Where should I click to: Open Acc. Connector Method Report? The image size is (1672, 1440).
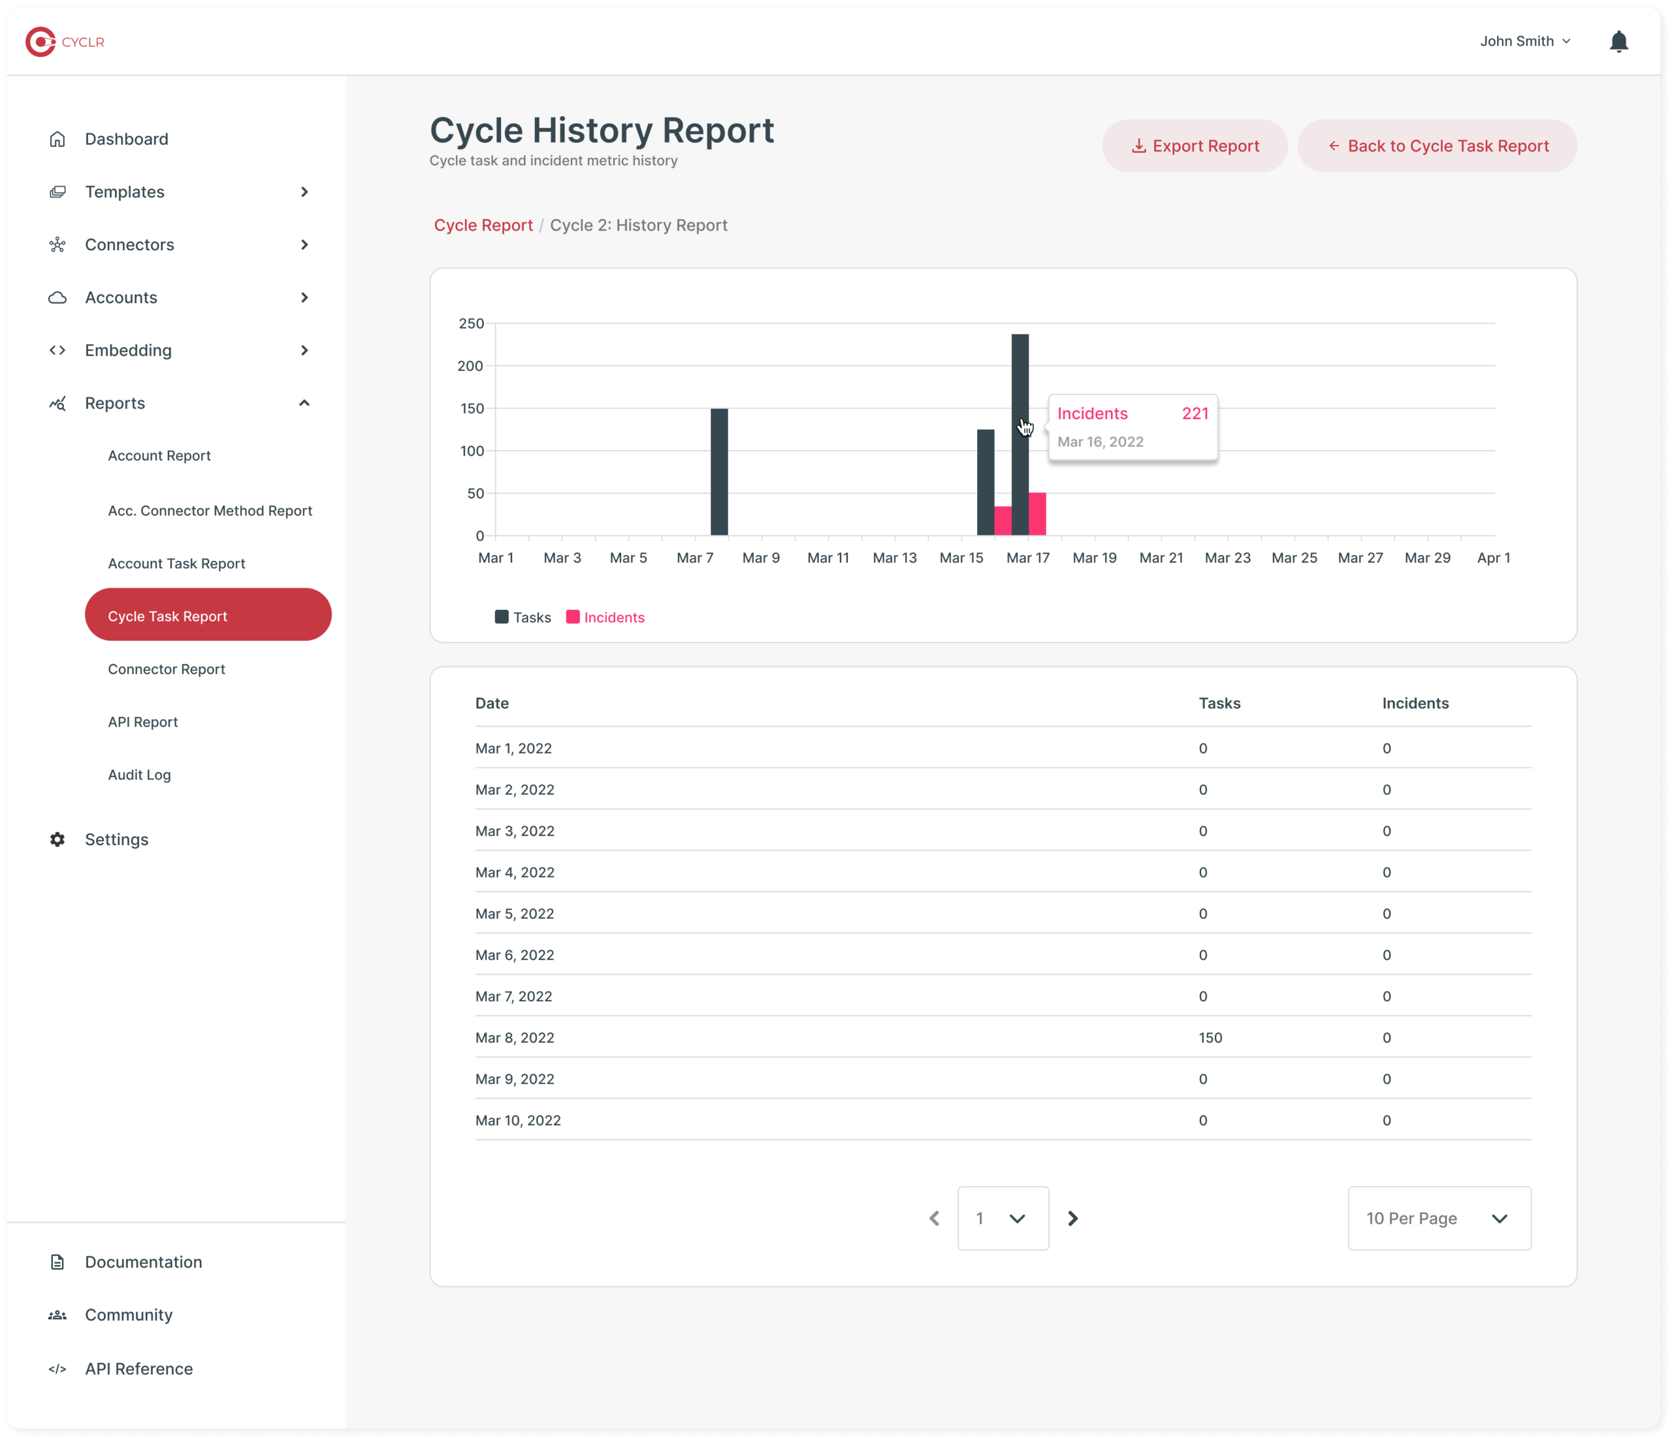point(210,511)
